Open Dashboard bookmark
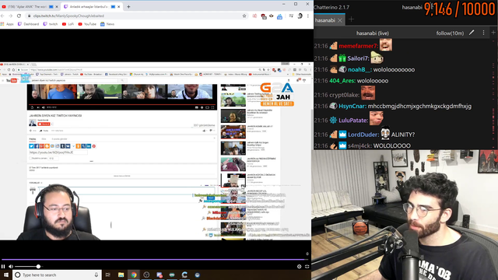This screenshot has width=498, height=280. pos(29,24)
